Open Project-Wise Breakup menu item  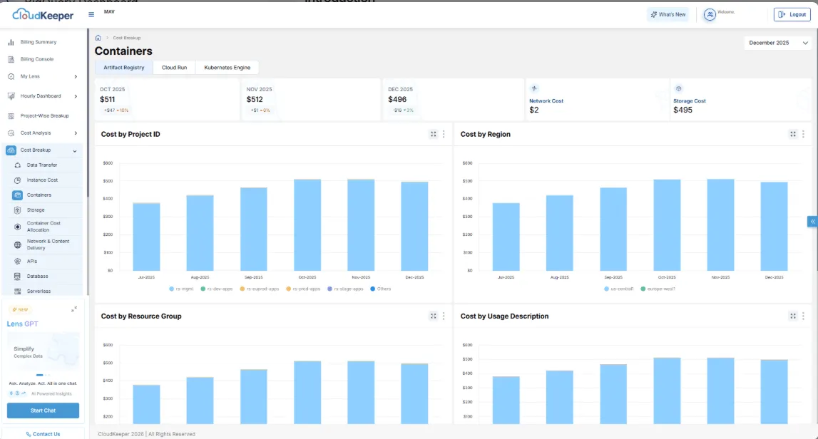(x=43, y=115)
